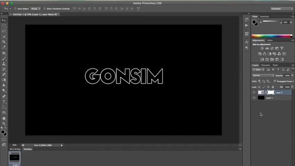Enable the Auto-Select checkbox

(x=15, y=9)
